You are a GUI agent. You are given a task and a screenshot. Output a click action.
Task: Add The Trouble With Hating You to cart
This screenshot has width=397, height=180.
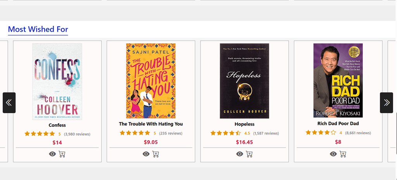[155, 154]
